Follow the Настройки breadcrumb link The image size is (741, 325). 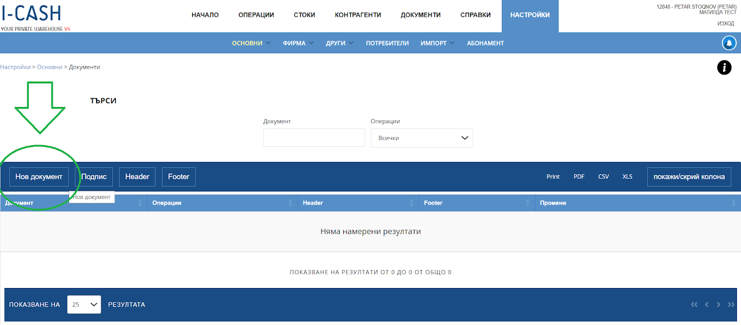coord(16,67)
